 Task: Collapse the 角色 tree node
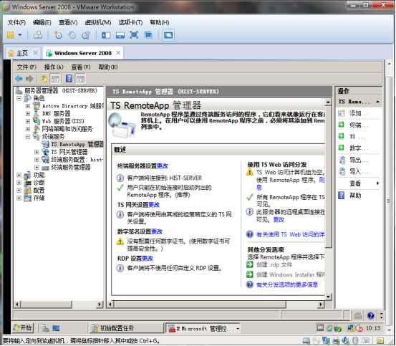[19, 98]
